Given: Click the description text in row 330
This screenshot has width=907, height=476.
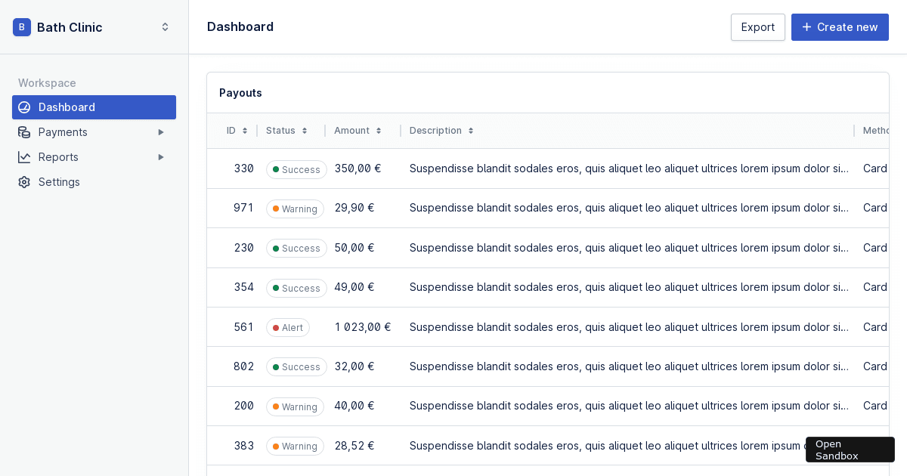Looking at the screenshot, I should tap(629, 168).
